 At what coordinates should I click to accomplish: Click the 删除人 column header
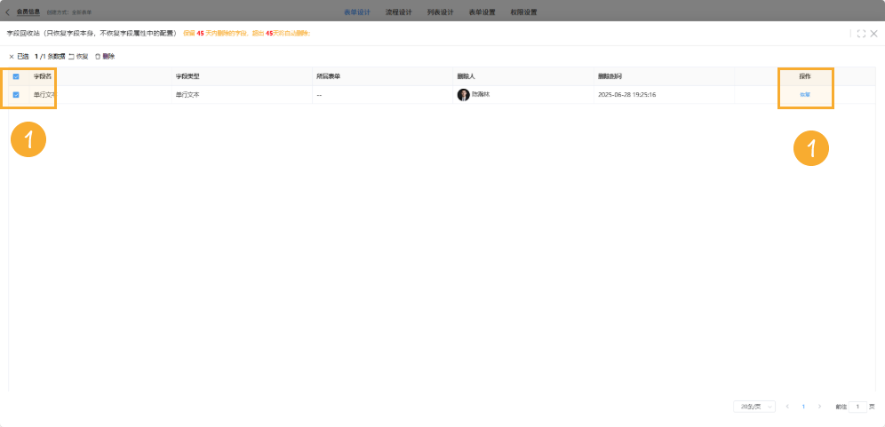[x=466, y=76]
